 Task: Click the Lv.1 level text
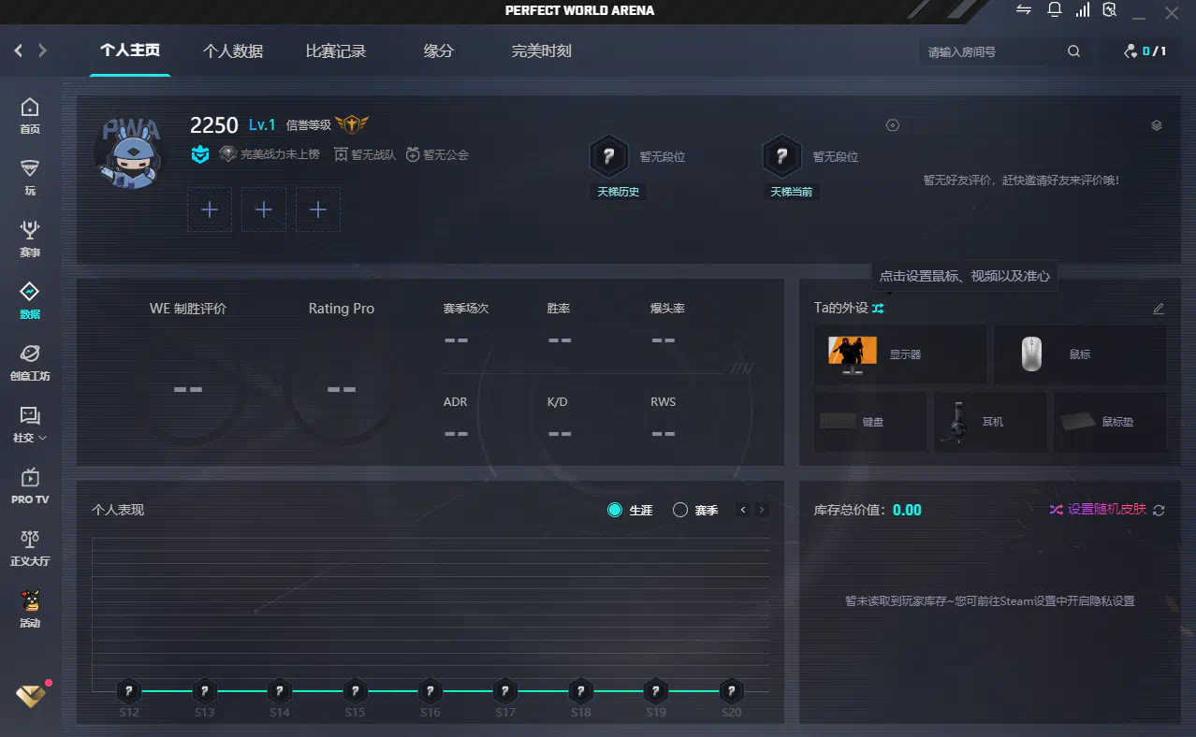coord(262,124)
